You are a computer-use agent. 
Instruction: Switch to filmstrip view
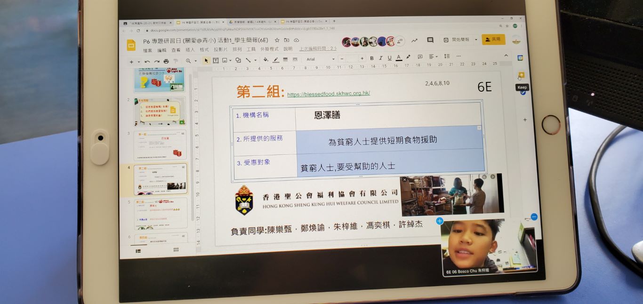click(138, 251)
